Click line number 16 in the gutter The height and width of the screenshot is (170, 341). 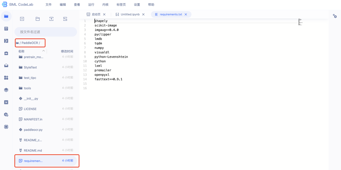85,88
